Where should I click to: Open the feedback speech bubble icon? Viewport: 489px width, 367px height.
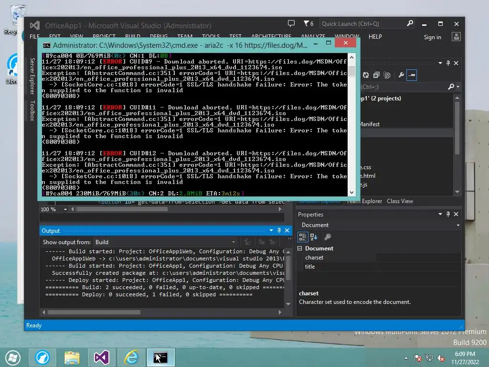coord(291,23)
